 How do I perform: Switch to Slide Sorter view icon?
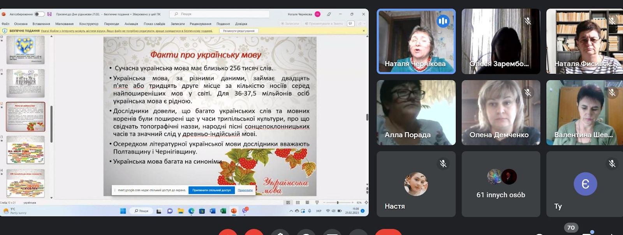298,202
